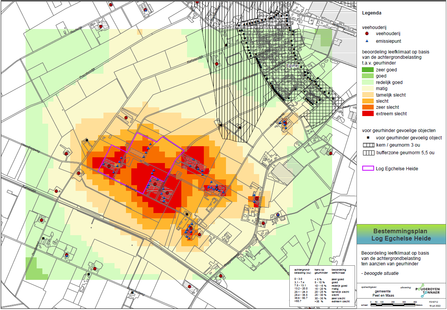
Task: Click the 'redelijk goed' light green swatch
Action: (x=368, y=82)
